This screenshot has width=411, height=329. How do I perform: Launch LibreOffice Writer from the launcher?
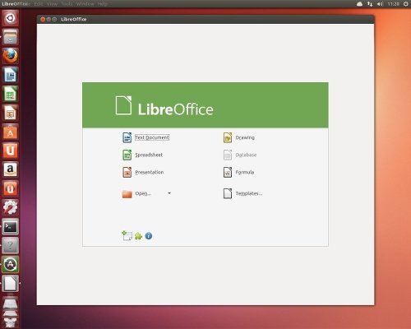pyautogui.click(x=11, y=75)
